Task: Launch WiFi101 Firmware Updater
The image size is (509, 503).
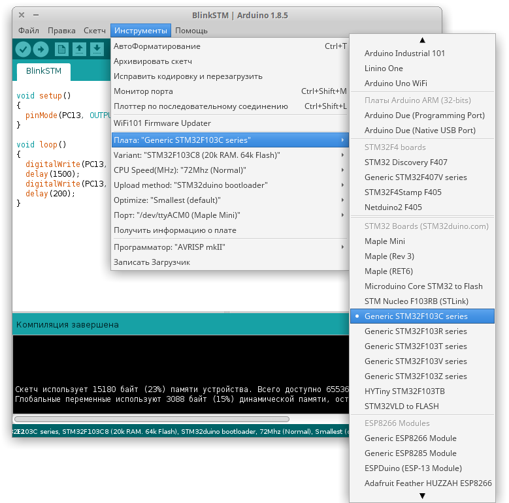Action: [x=230, y=123]
